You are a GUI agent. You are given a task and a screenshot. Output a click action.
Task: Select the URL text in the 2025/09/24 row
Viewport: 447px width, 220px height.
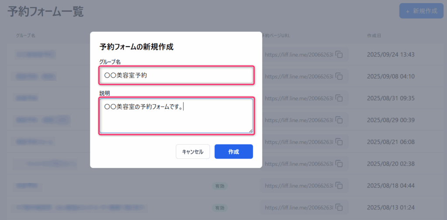coord(299,55)
